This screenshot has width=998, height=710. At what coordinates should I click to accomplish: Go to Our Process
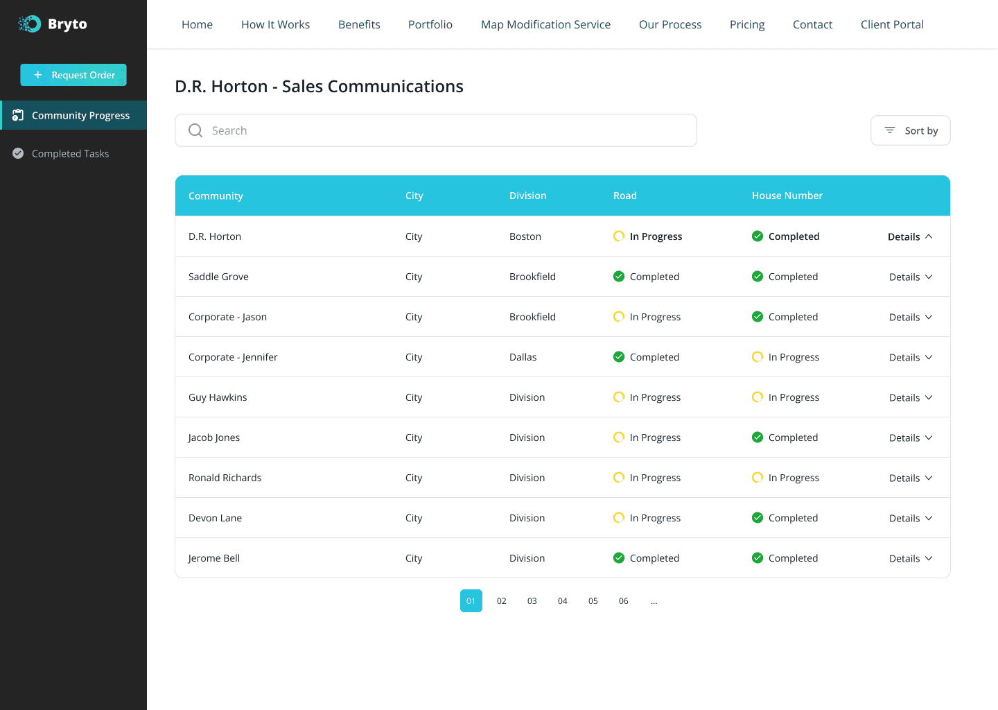[670, 24]
